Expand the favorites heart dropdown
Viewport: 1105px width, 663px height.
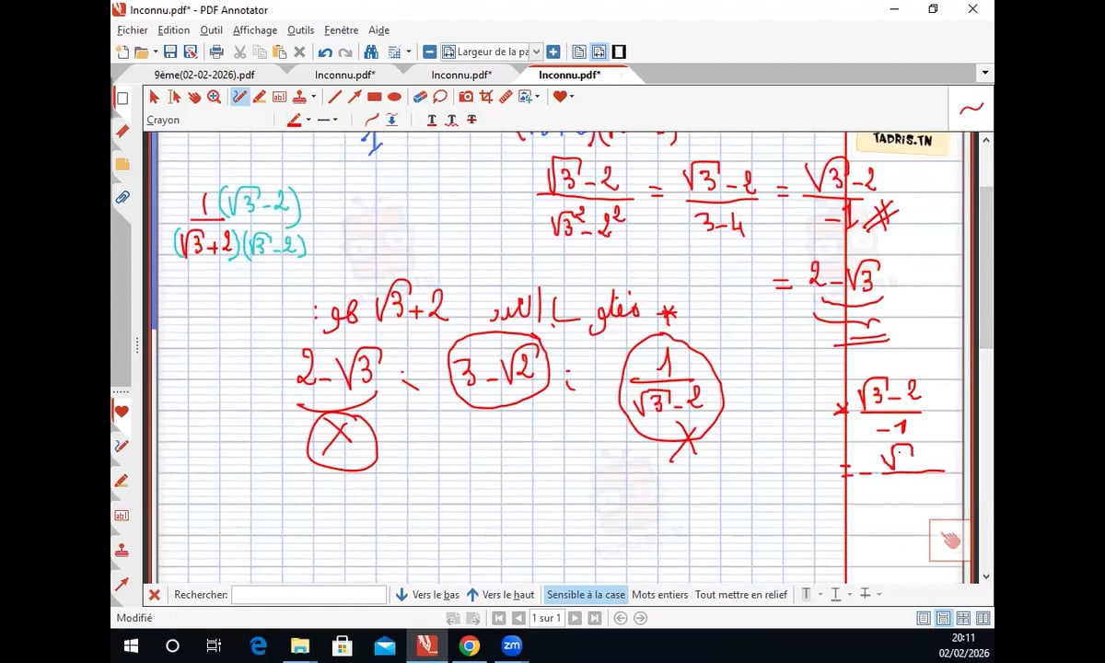click(x=572, y=97)
